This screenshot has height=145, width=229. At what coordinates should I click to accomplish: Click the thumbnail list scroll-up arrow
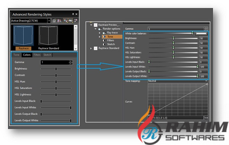[76, 27]
